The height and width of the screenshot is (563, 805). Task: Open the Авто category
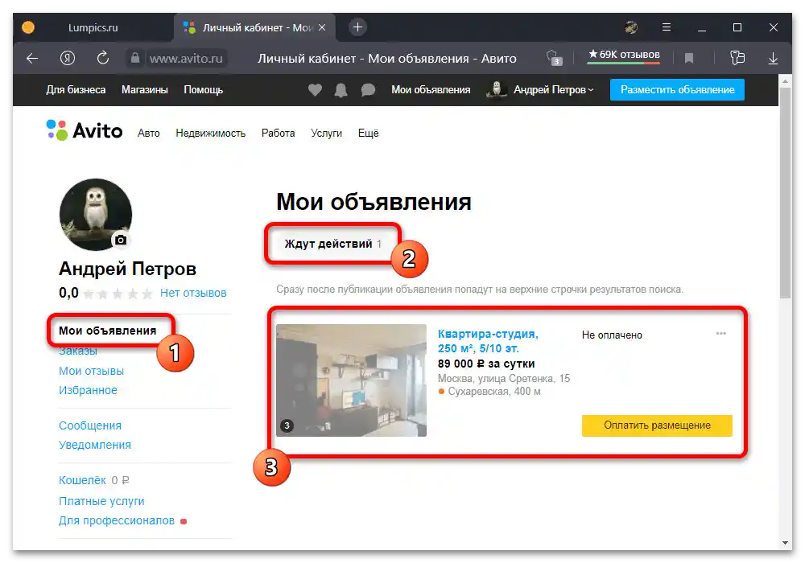148,134
